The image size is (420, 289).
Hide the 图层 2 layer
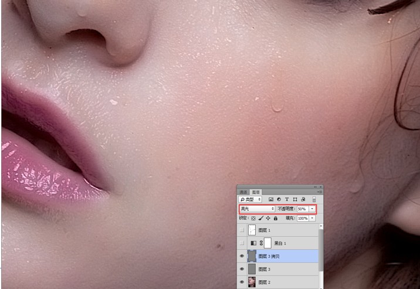point(242,282)
